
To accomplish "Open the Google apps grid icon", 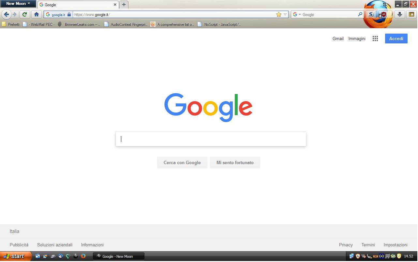I will pyautogui.click(x=375, y=39).
